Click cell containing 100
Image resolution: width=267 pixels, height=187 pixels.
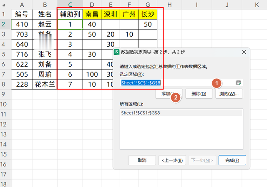point(92,74)
